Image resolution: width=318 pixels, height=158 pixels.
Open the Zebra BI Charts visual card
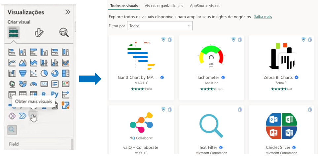pyautogui.click(x=281, y=68)
